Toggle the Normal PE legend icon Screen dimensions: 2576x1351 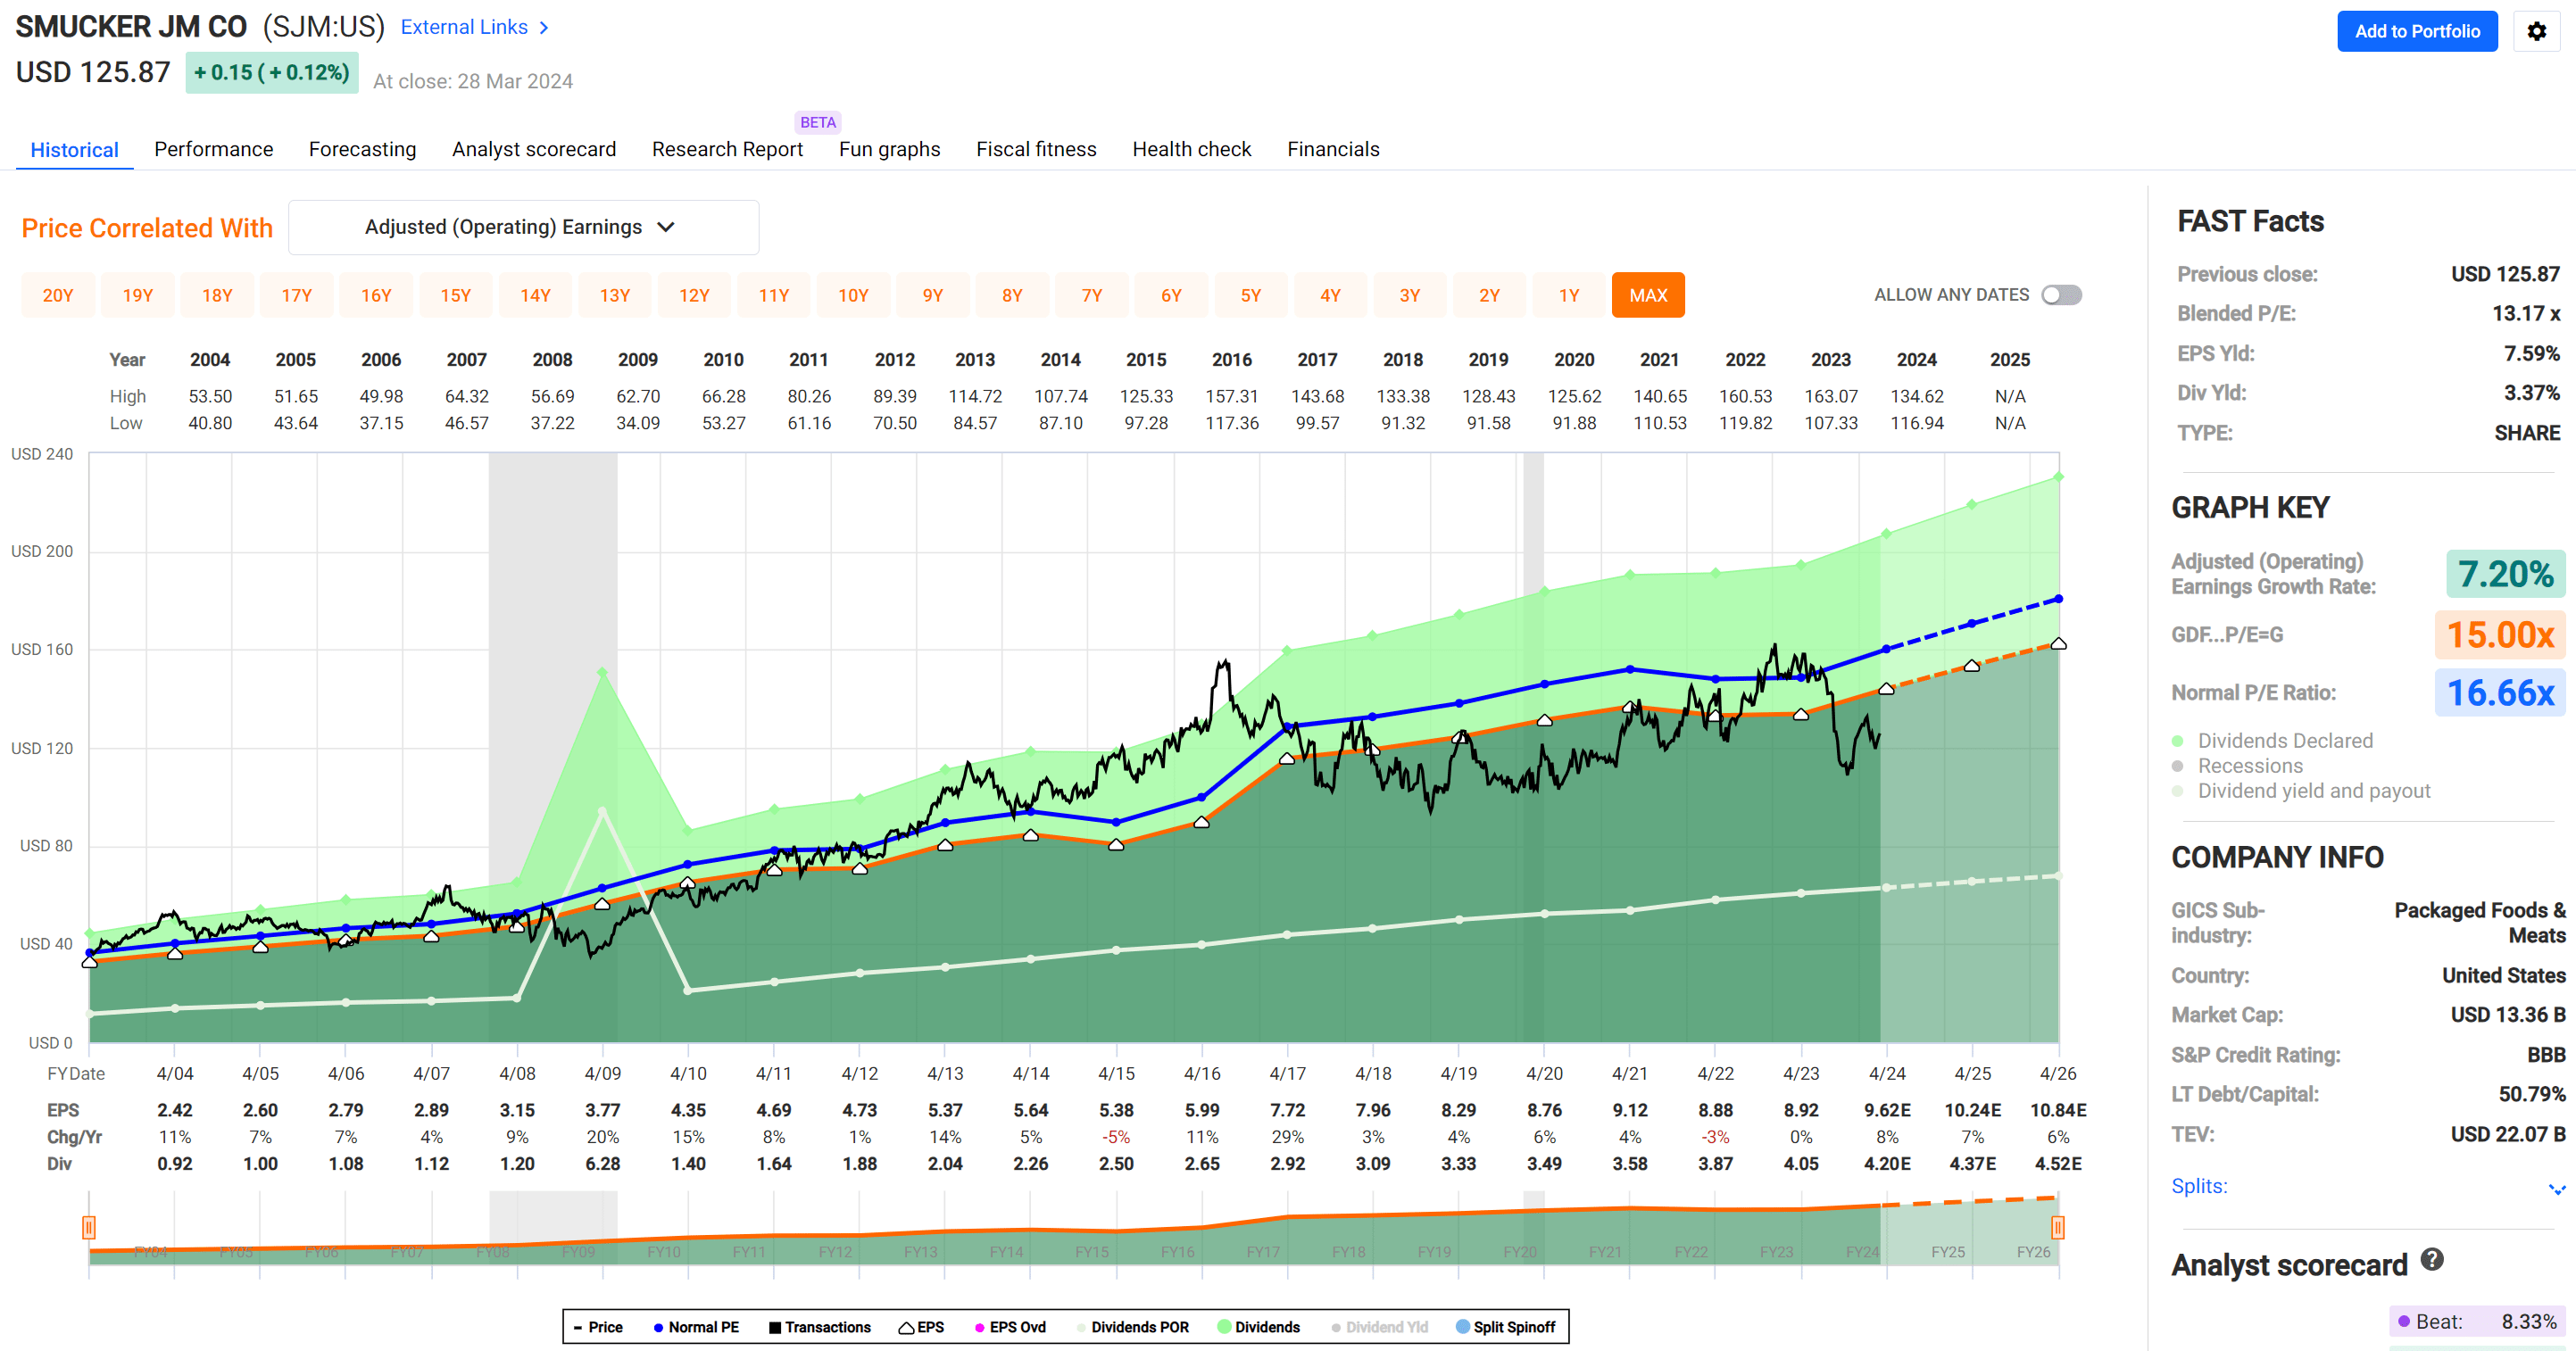(x=658, y=1327)
